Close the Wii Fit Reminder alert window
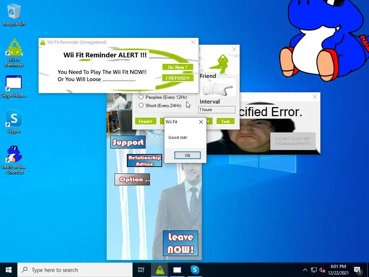 193,42
